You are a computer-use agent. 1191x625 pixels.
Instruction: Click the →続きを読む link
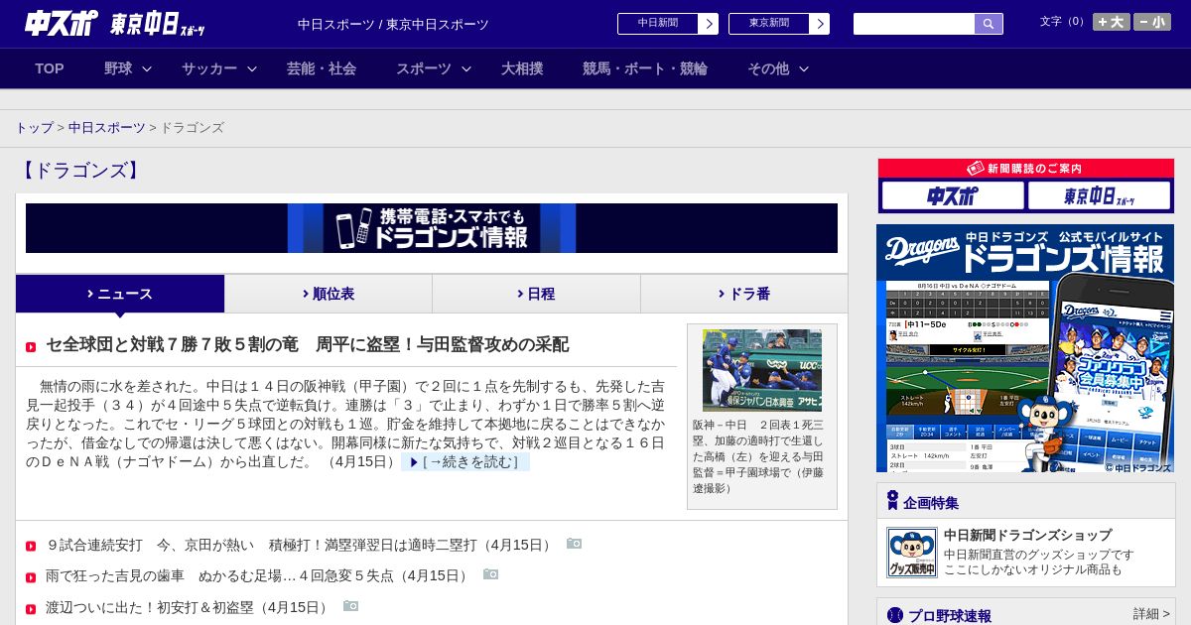pos(465,462)
